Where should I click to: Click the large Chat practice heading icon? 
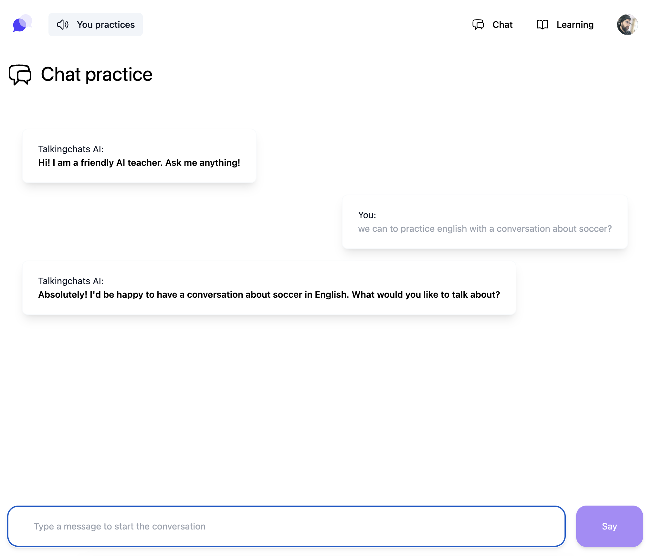coord(20,75)
